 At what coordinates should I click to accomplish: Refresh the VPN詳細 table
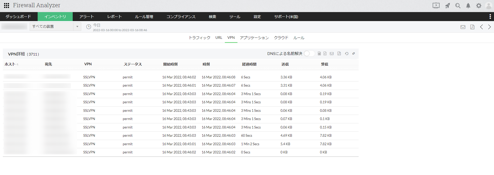tap(347, 53)
